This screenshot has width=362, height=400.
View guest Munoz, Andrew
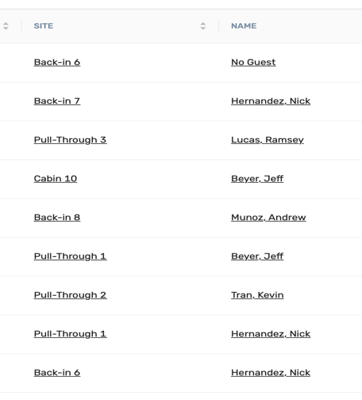pyautogui.click(x=268, y=217)
